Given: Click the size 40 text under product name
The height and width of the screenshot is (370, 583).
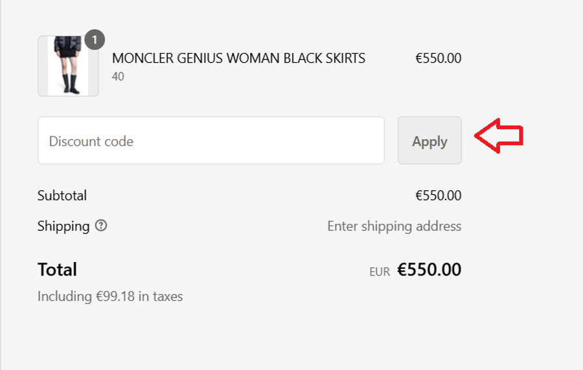Looking at the screenshot, I should (118, 76).
